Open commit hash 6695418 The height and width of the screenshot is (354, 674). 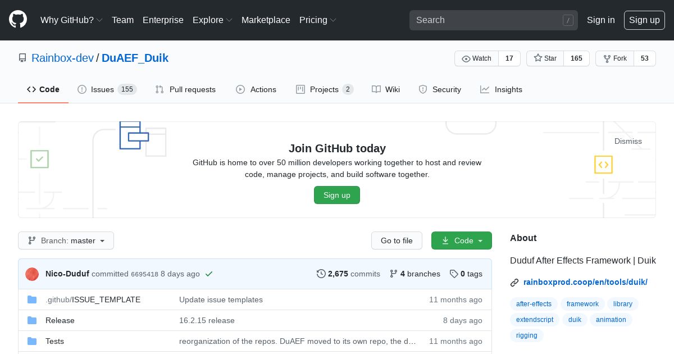tap(144, 274)
